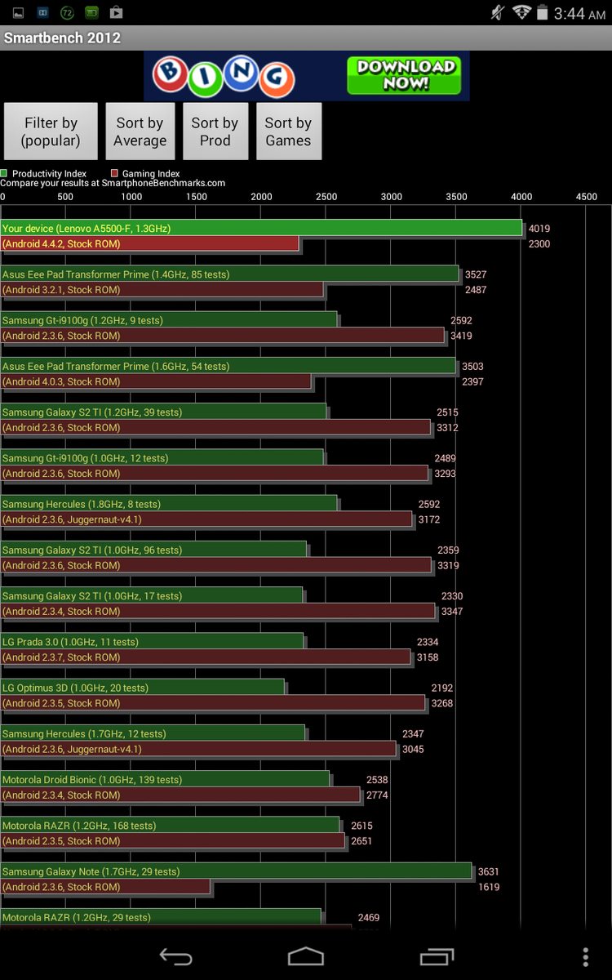Tap the 1619 gaming score value
This screenshot has width=612, height=980.
(489, 887)
